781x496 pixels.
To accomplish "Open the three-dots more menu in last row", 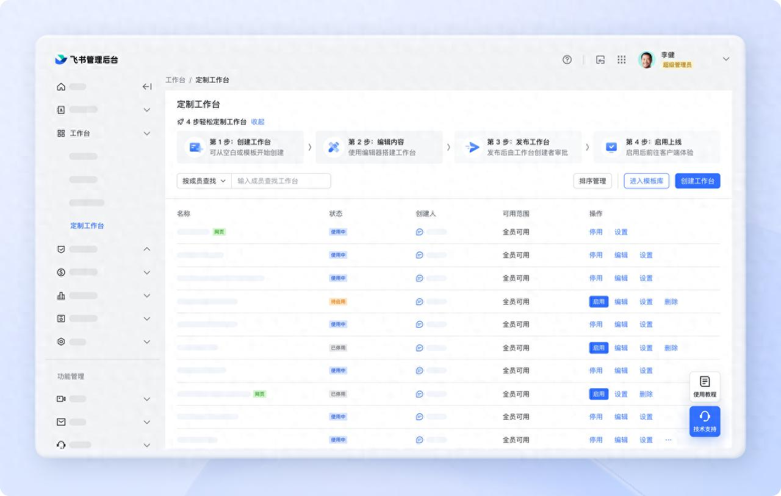I will [668, 440].
